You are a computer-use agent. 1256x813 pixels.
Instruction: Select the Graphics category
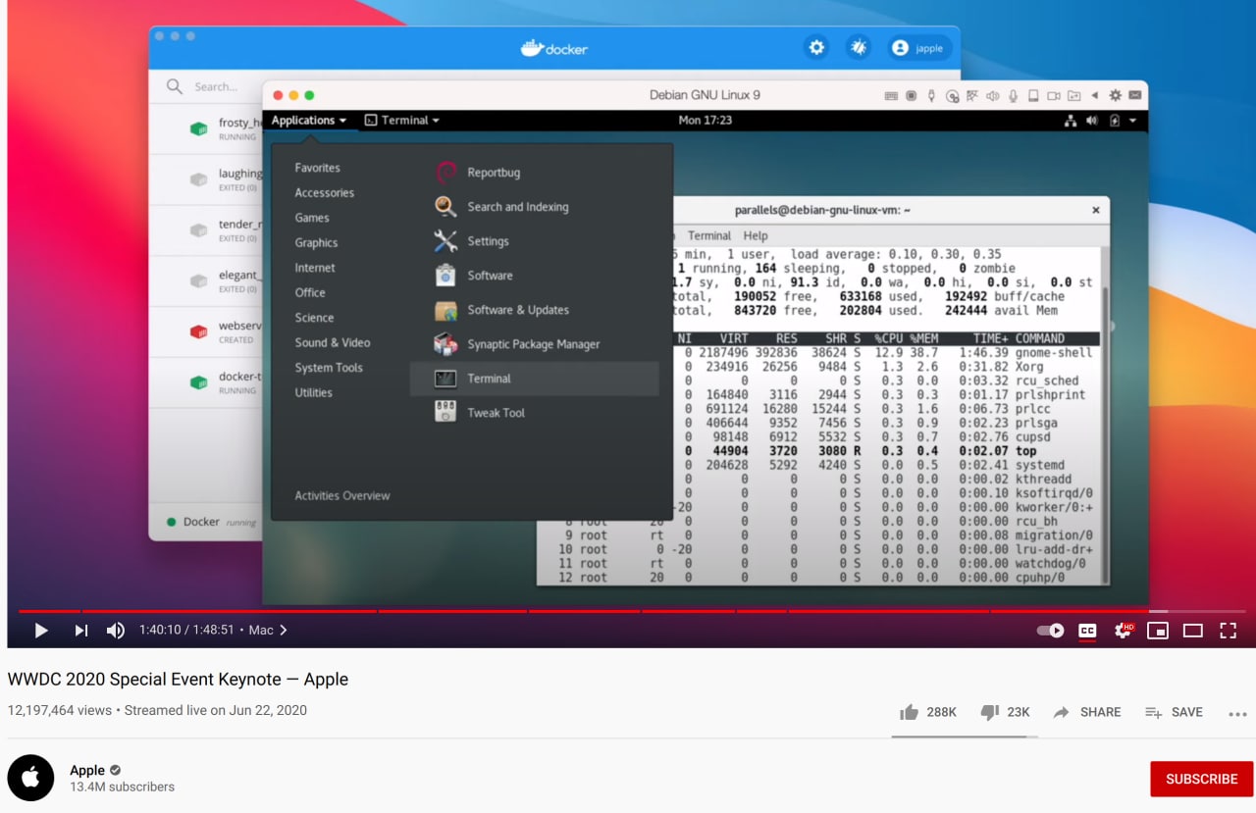[x=316, y=243]
